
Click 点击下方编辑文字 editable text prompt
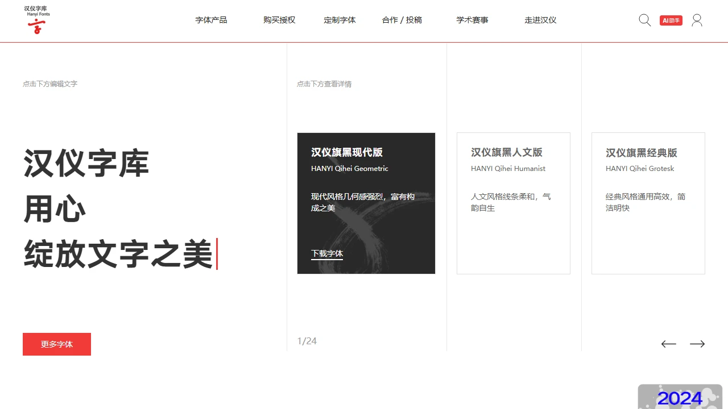50,84
